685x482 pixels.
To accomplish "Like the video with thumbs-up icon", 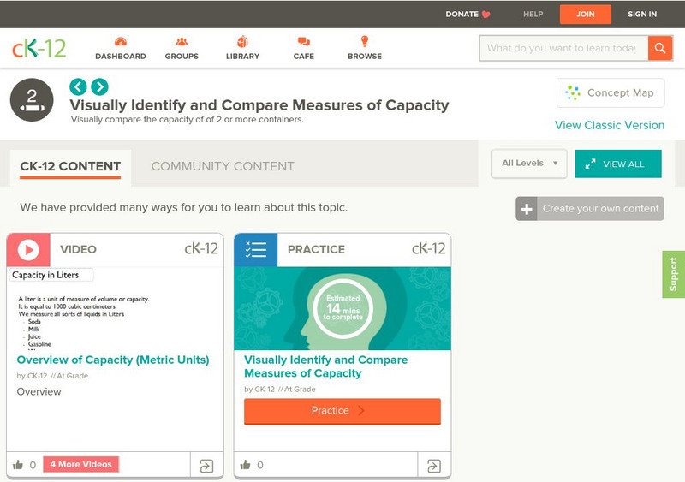I will pyautogui.click(x=18, y=465).
